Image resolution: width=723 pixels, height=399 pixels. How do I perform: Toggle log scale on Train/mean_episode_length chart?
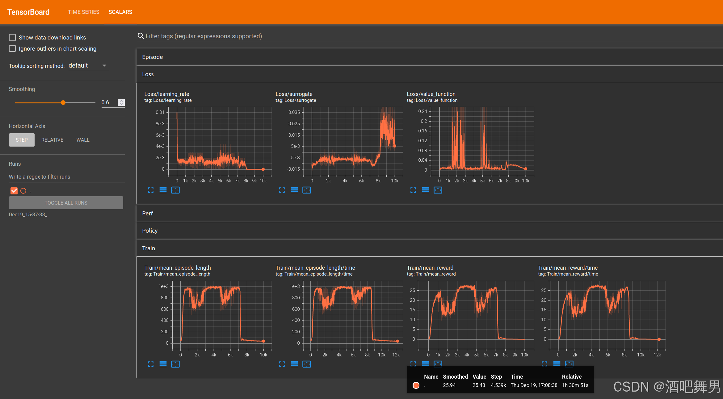(163, 364)
